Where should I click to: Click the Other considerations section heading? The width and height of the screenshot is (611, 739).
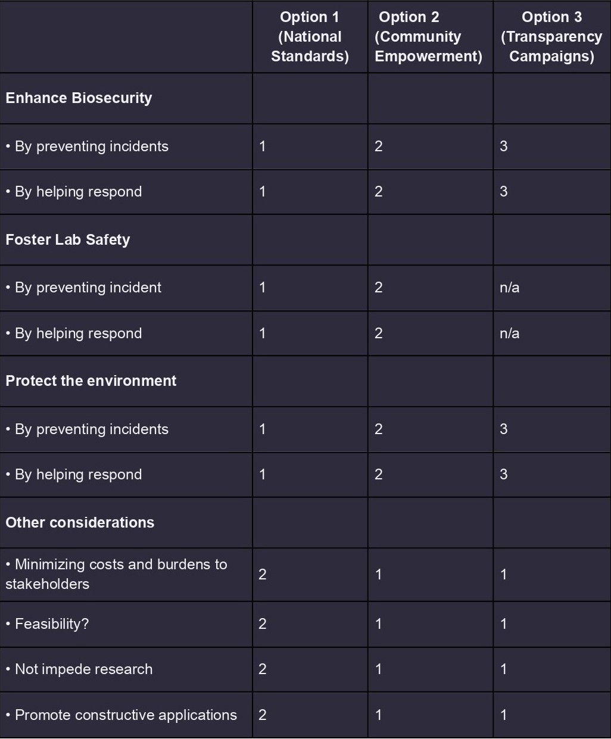coord(80,523)
